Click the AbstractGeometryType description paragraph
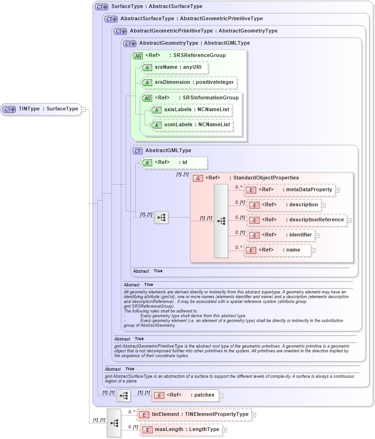 coord(236,309)
